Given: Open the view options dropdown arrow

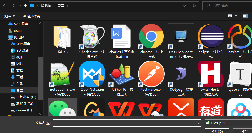Looking at the screenshot, I should [236, 16].
